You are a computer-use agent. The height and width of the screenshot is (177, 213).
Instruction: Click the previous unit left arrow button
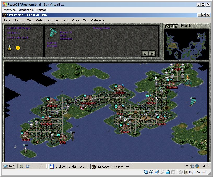145,54
